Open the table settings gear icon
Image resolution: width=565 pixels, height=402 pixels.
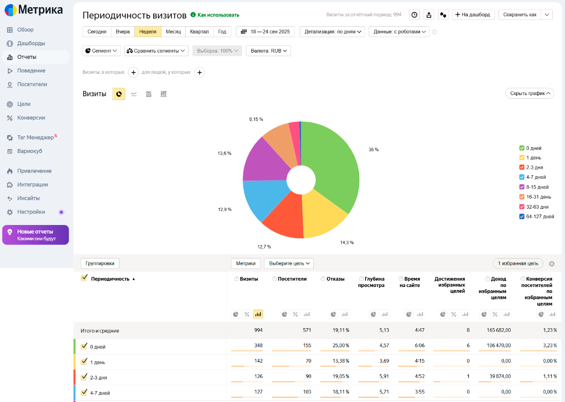pos(551,264)
